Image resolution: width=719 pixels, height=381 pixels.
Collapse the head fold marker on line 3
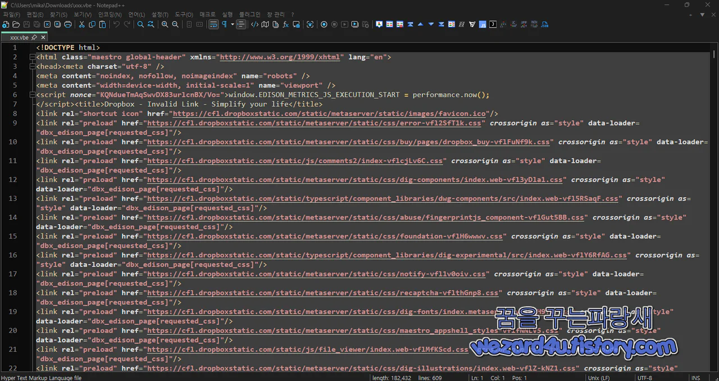coord(31,66)
